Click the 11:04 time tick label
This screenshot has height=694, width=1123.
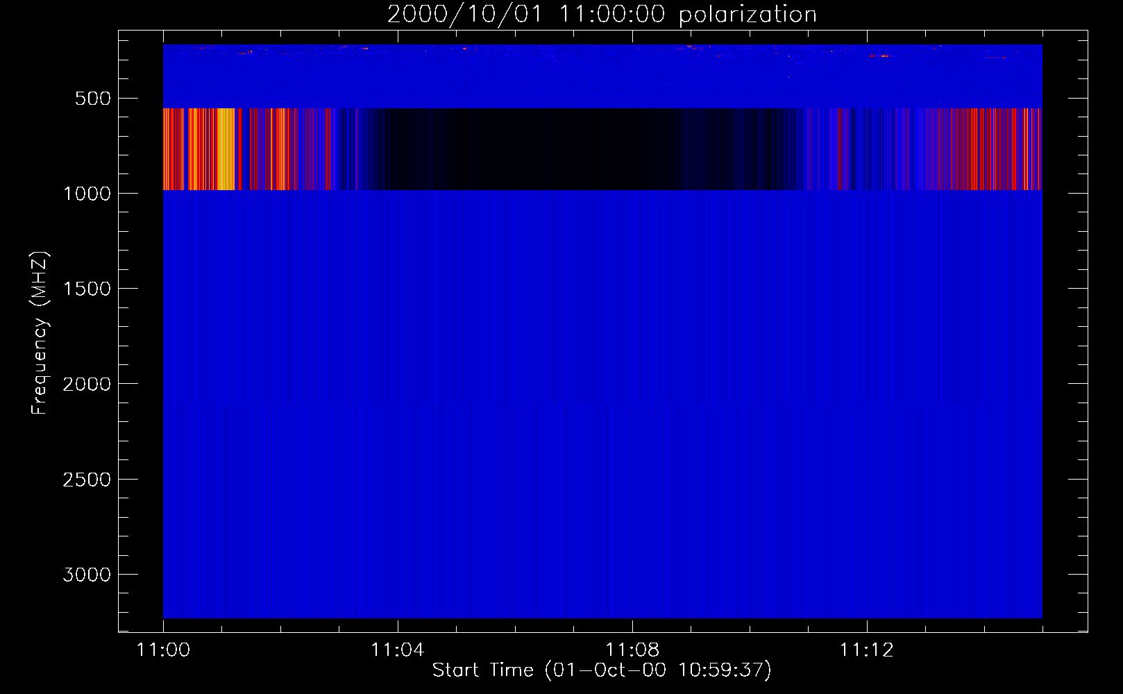(397, 650)
